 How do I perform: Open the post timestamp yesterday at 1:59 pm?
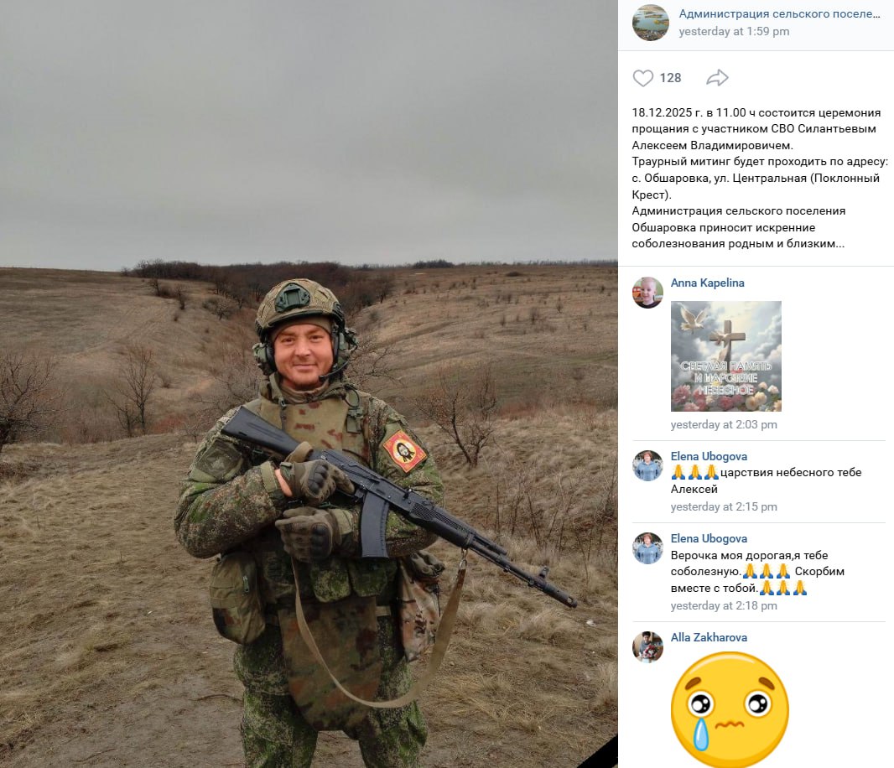pos(734,31)
